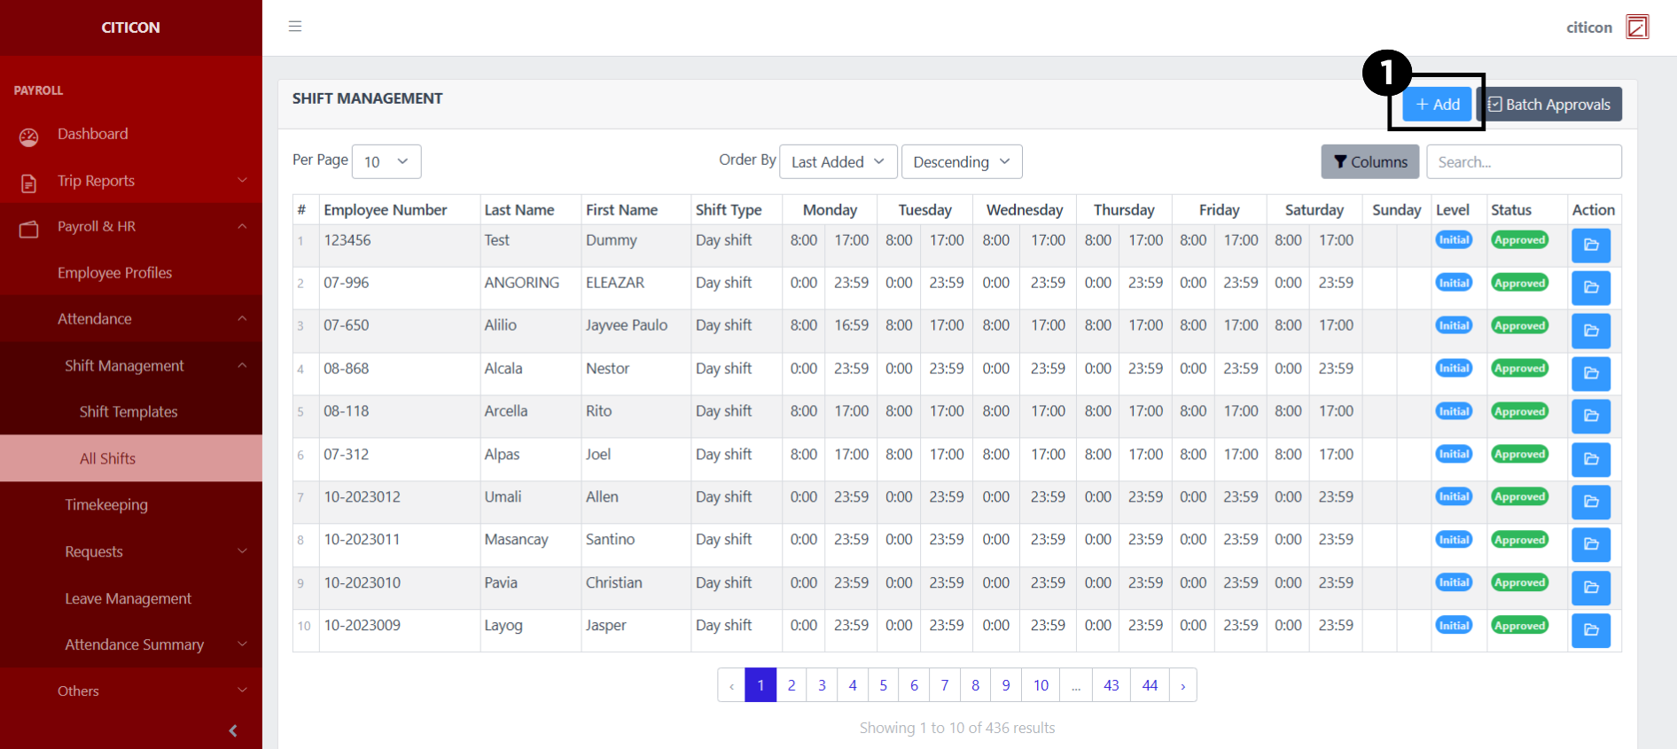Open Shift Templates in sidebar

tap(129, 412)
